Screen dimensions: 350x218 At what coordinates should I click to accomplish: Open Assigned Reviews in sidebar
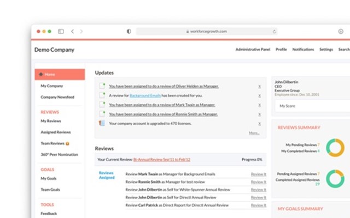tap(56, 132)
